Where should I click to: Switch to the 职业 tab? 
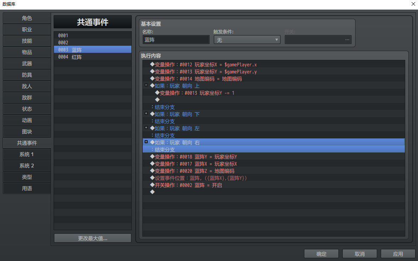click(x=27, y=29)
